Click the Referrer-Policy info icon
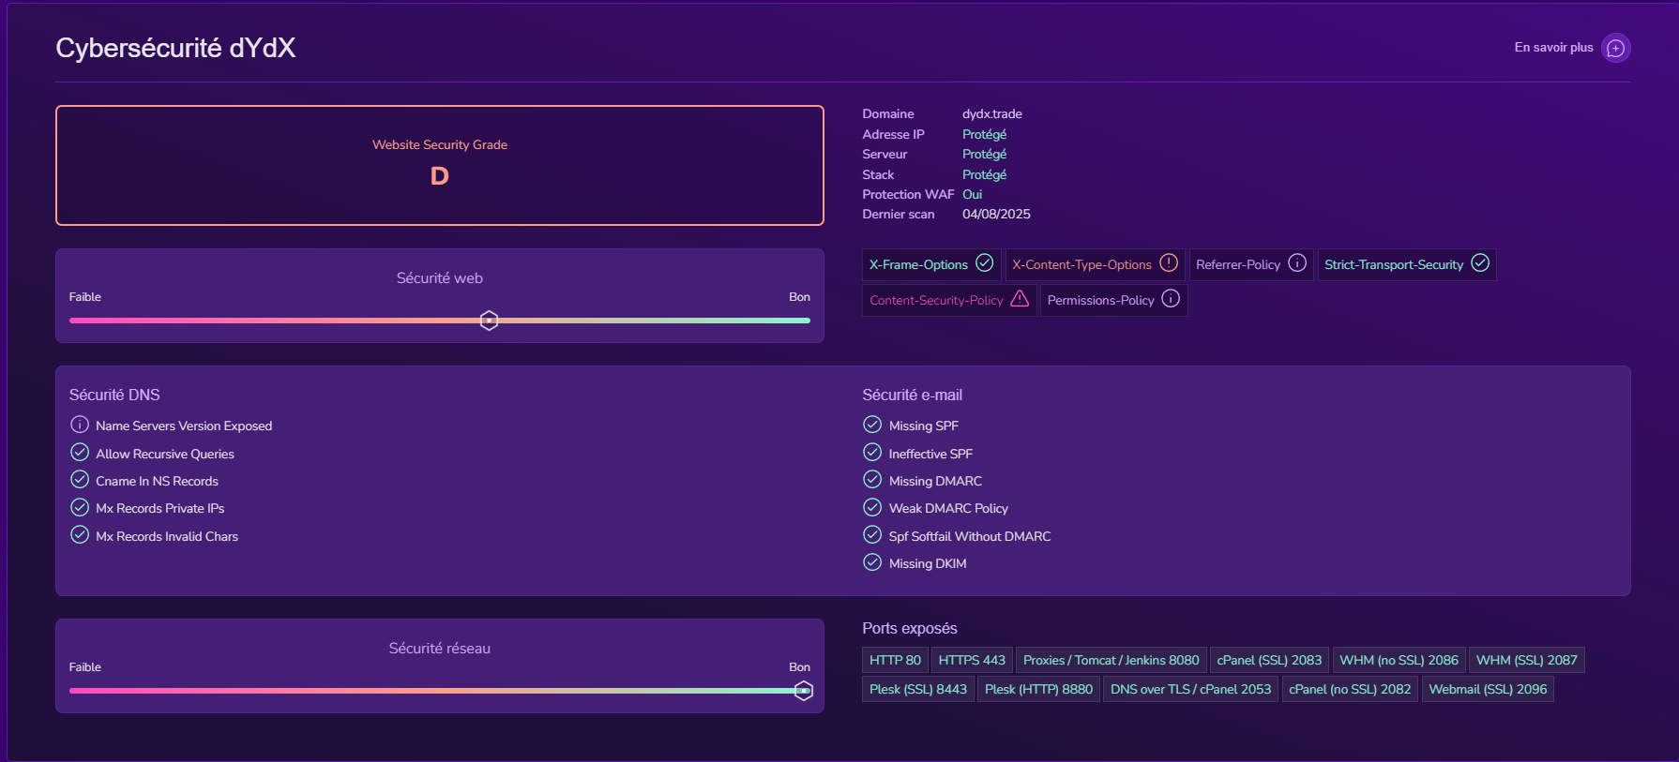This screenshot has width=1679, height=762. point(1296,263)
